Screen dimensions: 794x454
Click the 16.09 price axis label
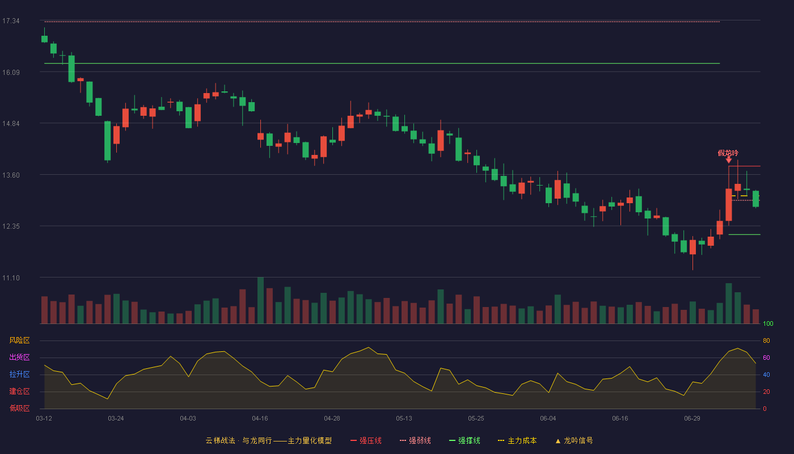[x=11, y=72]
